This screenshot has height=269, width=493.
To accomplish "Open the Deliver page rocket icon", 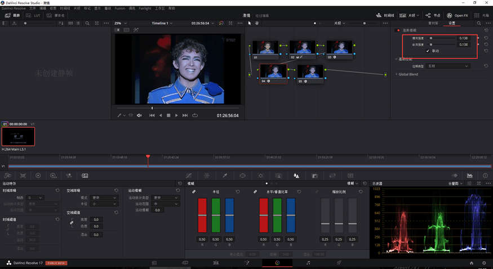I will tap(339, 263).
